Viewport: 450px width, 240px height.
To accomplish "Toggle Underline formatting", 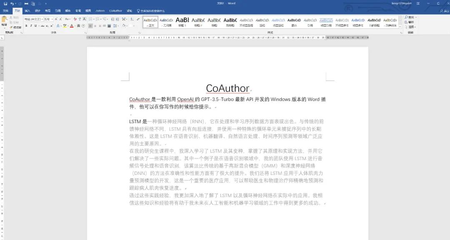I will pos(35,26).
